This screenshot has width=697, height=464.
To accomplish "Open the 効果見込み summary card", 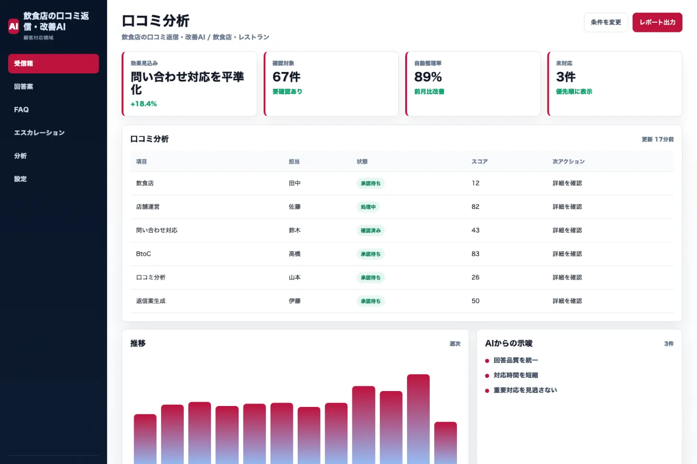I will [x=189, y=84].
